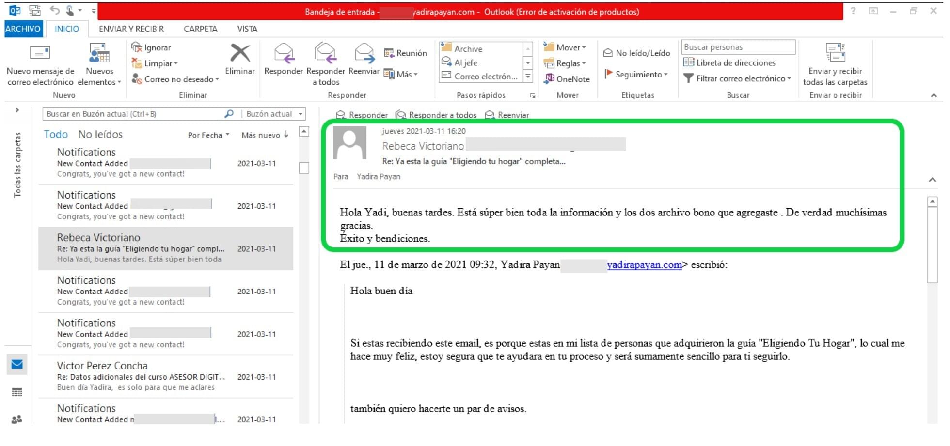Open ribbon display options icon
The width and height of the screenshot is (950, 446).
pyautogui.click(x=873, y=11)
